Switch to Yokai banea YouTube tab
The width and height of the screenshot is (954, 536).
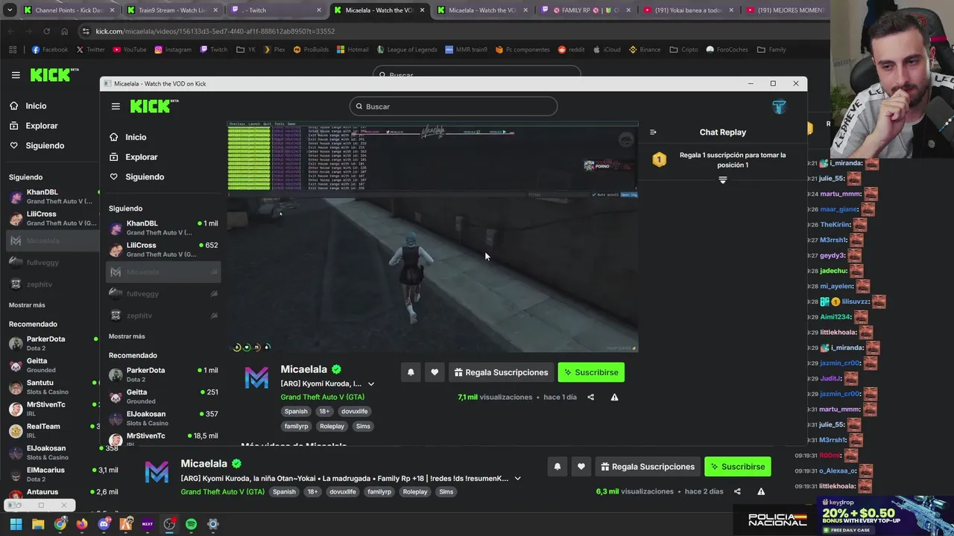(690, 10)
